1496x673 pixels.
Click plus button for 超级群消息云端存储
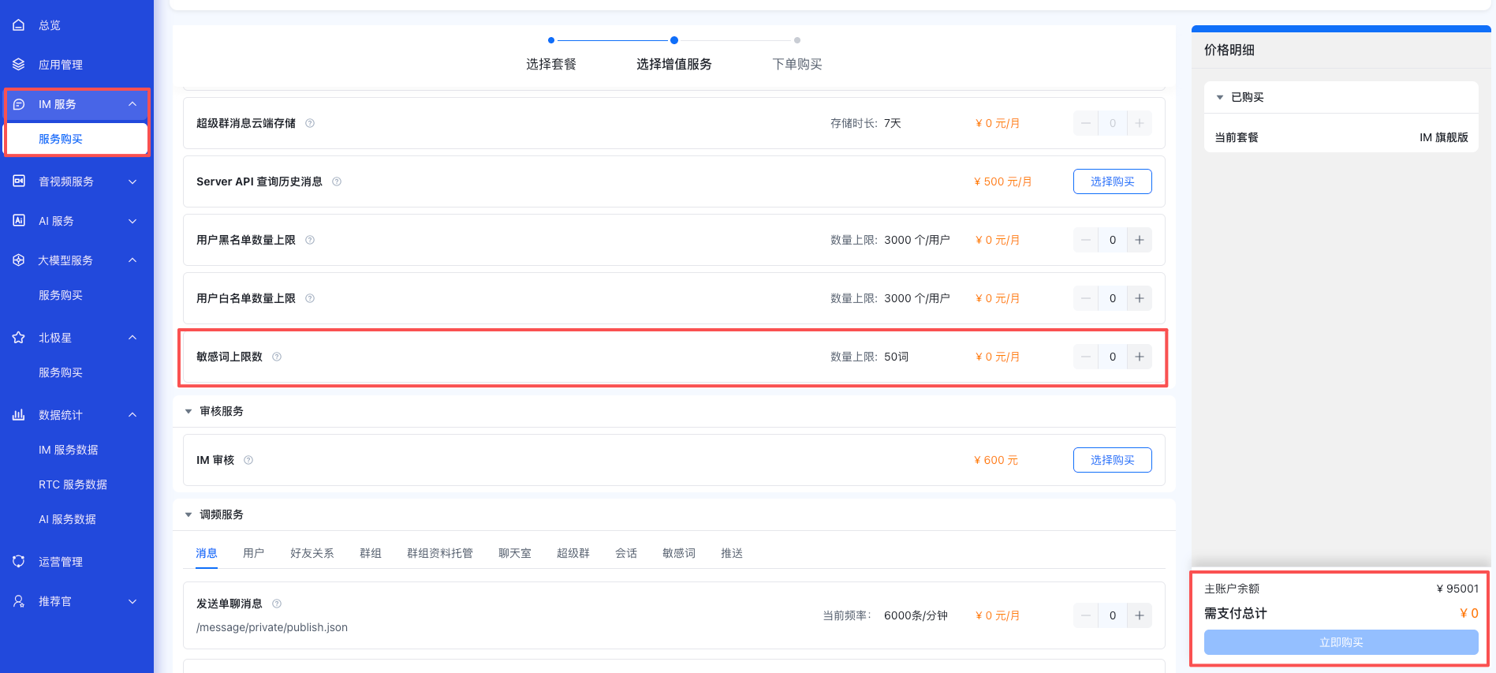pyautogui.click(x=1140, y=123)
